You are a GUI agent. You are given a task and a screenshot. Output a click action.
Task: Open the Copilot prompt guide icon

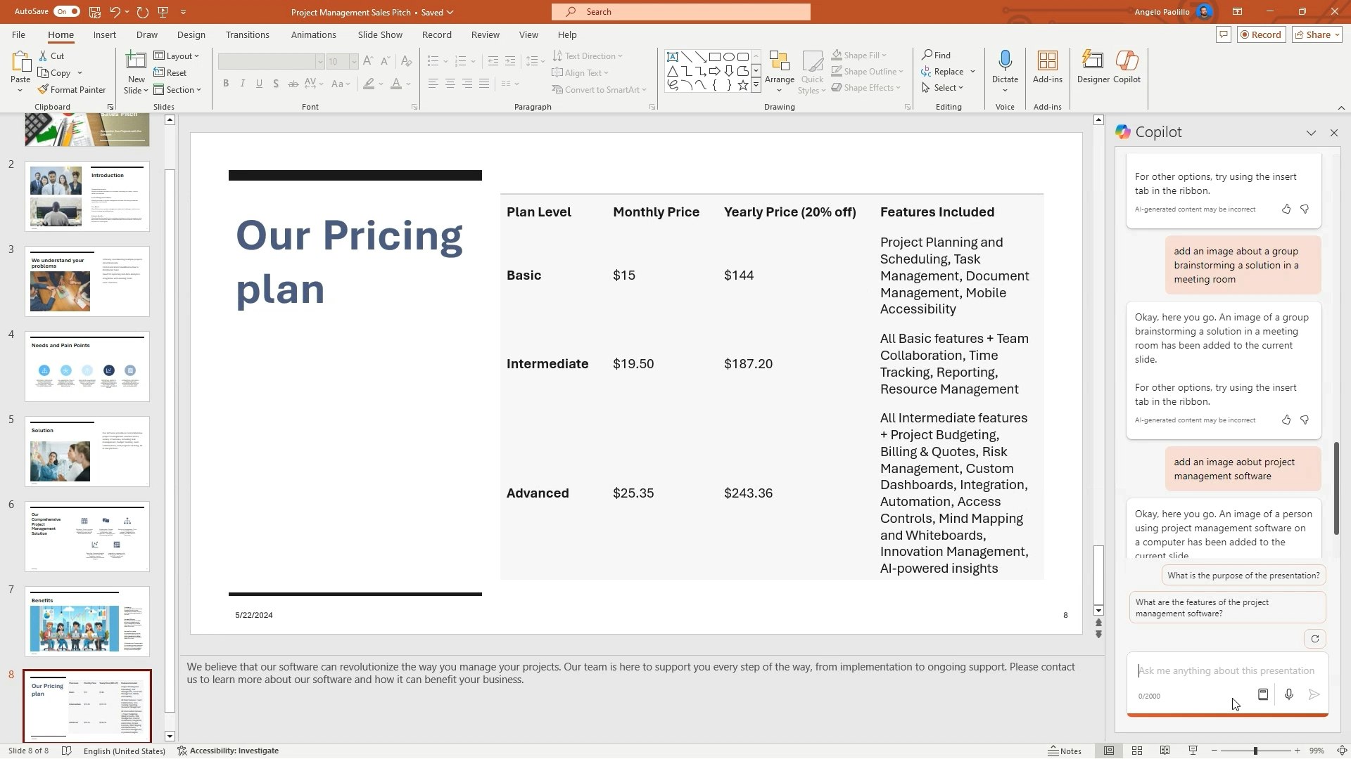click(x=1263, y=694)
